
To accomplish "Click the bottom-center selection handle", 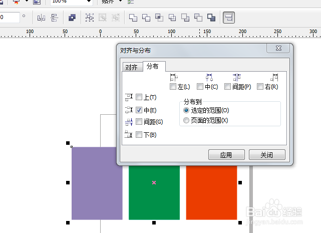I will (x=154, y=222).
